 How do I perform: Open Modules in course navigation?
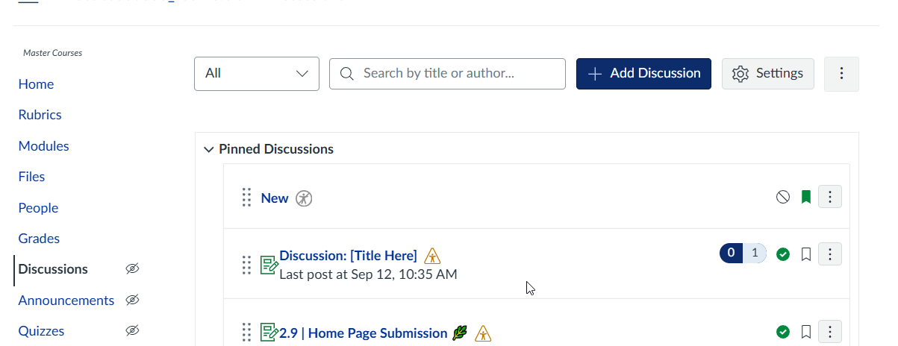(x=43, y=146)
